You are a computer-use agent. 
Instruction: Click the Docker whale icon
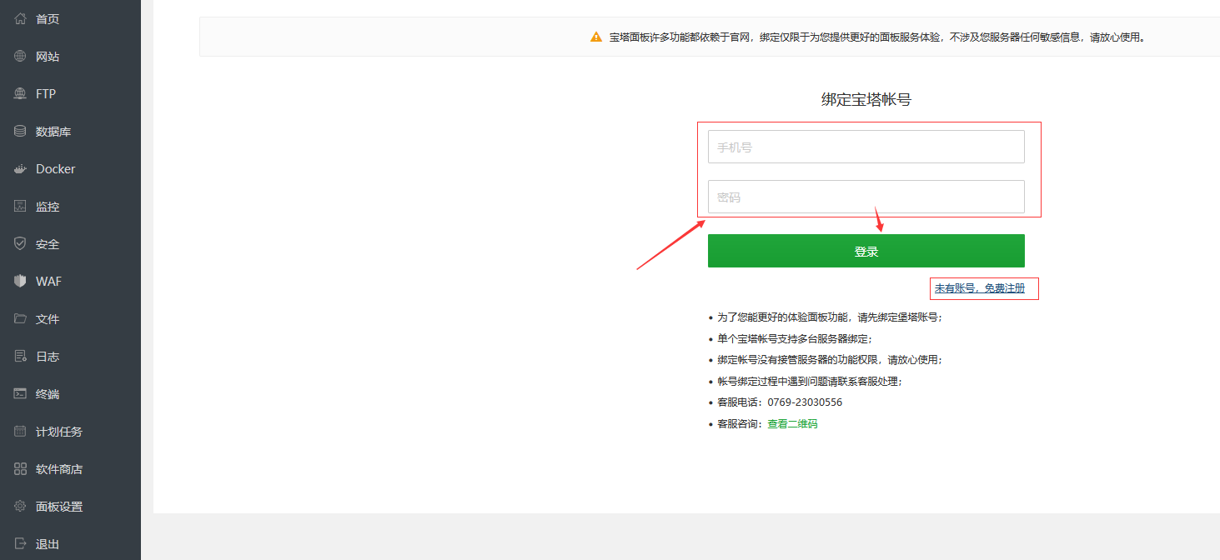coord(21,168)
